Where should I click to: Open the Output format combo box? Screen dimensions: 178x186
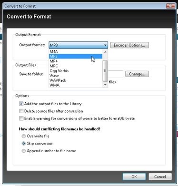click(x=78, y=45)
